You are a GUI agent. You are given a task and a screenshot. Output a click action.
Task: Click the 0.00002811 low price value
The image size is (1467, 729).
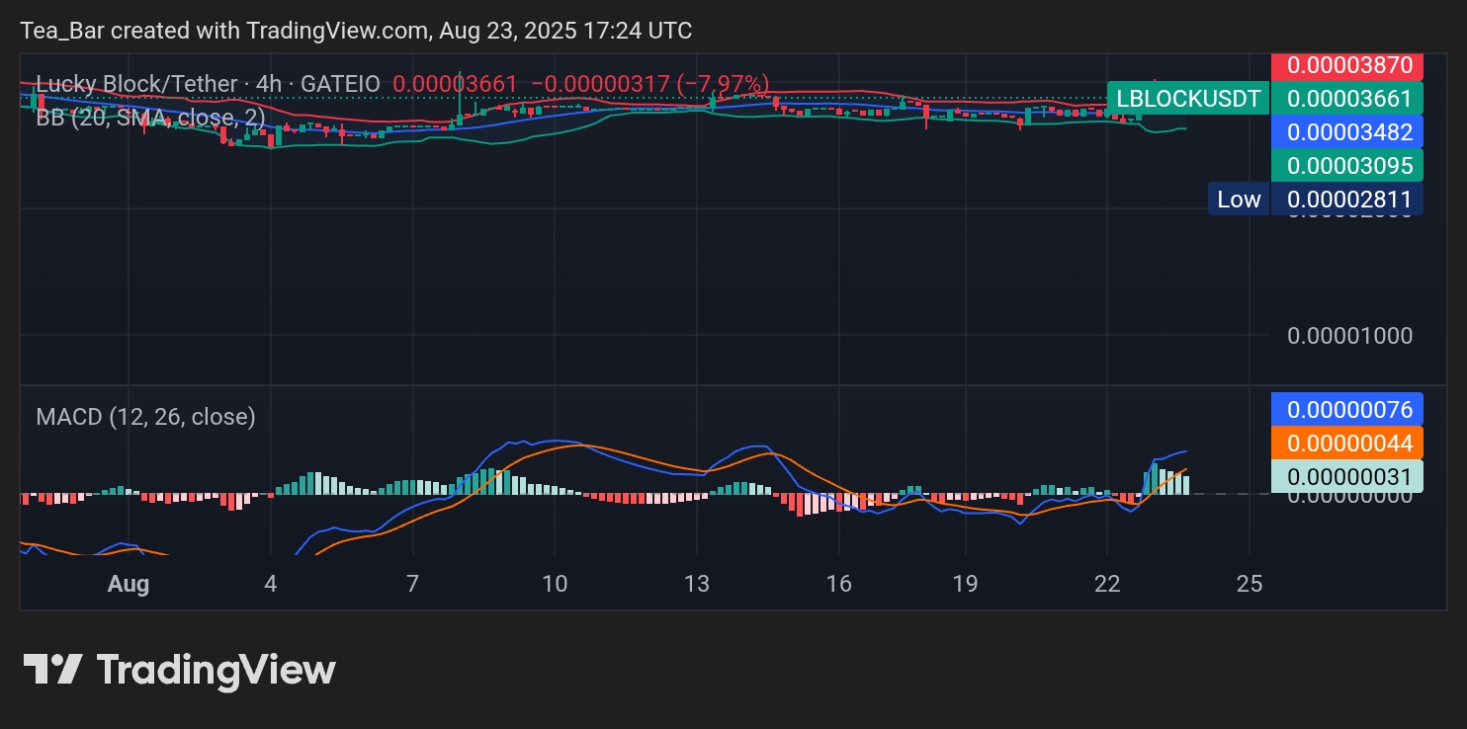tap(1347, 199)
